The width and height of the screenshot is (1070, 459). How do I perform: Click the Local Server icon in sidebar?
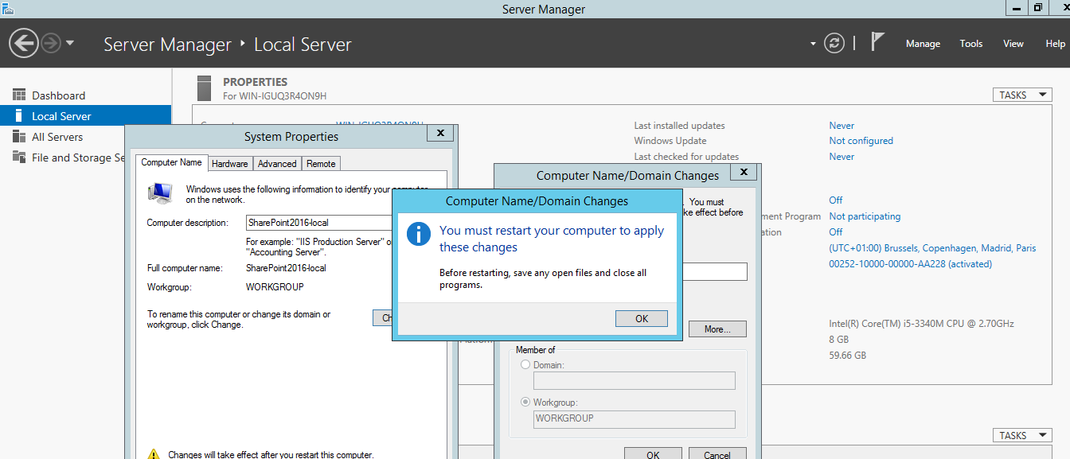tap(19, 116)
